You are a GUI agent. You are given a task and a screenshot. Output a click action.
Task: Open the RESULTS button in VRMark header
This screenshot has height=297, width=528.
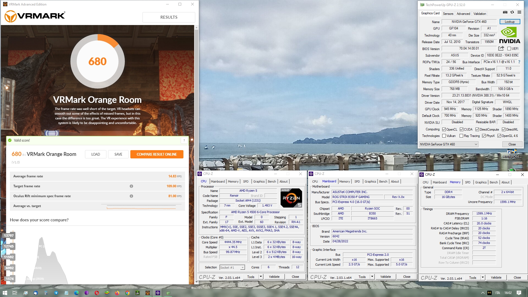pos(169,17)
